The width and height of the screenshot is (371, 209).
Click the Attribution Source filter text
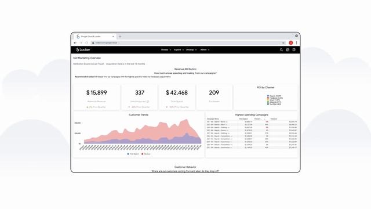pos(89,64)
